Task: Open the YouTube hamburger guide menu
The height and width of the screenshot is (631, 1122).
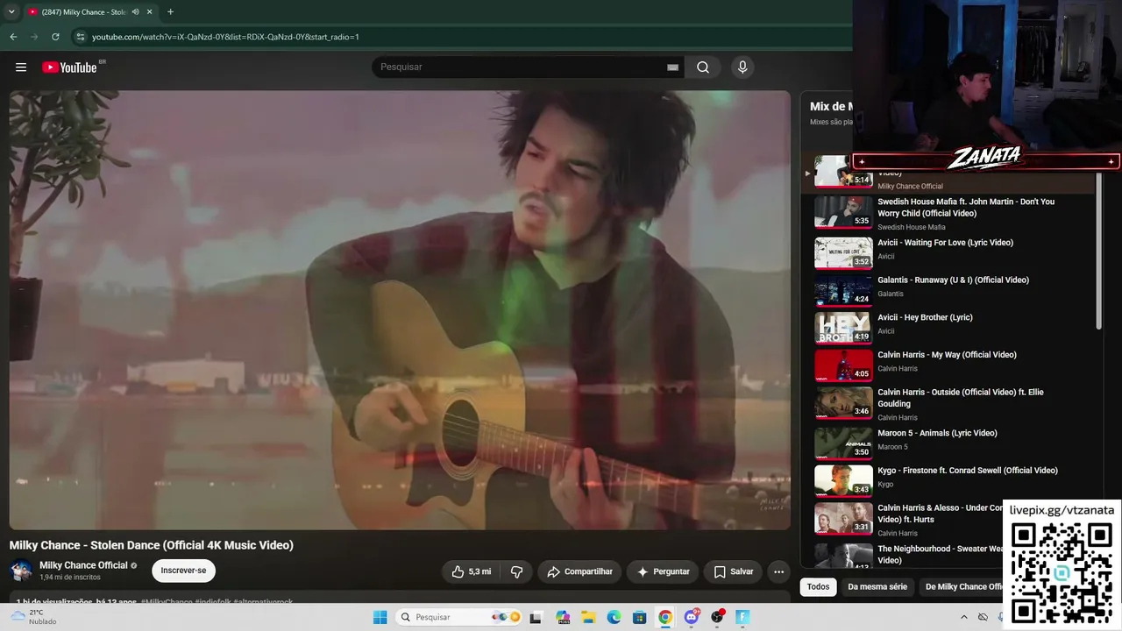Action: (x=21, y=67)
